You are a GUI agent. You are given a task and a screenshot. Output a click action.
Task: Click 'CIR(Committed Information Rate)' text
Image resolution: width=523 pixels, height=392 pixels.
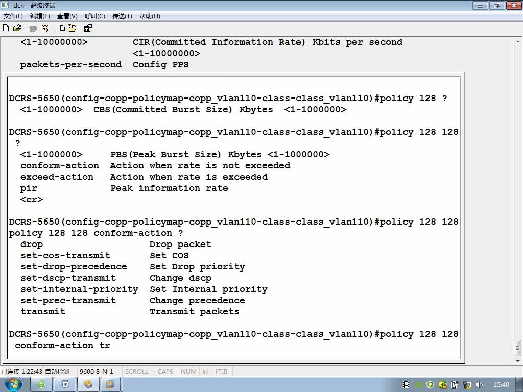coord(219,42)
